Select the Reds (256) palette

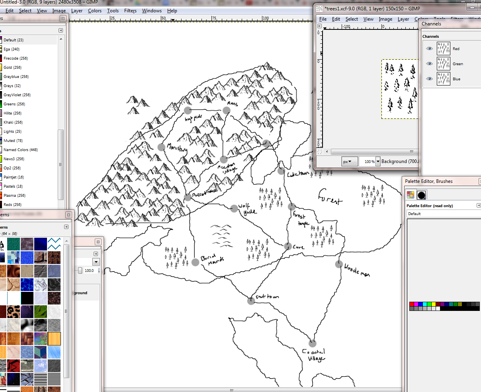coord(29,204)
